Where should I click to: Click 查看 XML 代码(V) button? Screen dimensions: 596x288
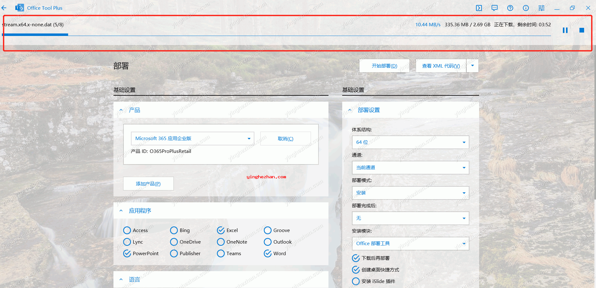(441, 66)
